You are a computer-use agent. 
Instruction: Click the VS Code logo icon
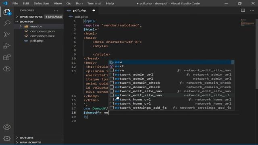tap(5, 3)
